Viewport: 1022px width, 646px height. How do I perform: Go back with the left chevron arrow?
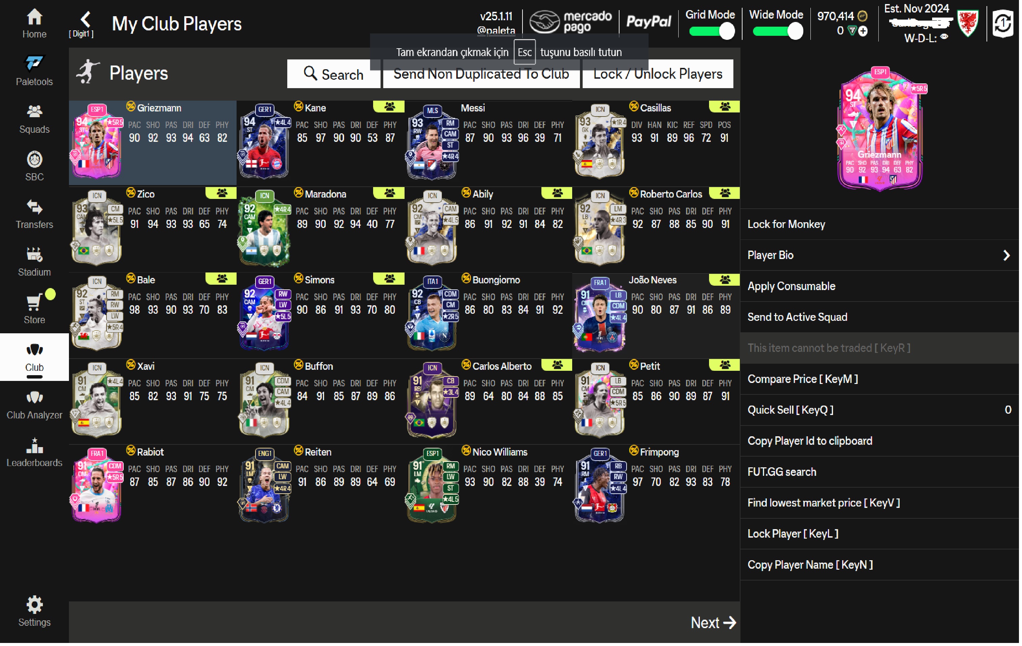click(x=86, y=19)
